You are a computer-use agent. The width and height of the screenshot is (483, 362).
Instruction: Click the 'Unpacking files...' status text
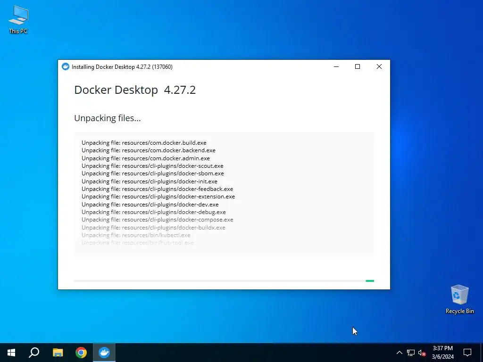pos(108,118)
